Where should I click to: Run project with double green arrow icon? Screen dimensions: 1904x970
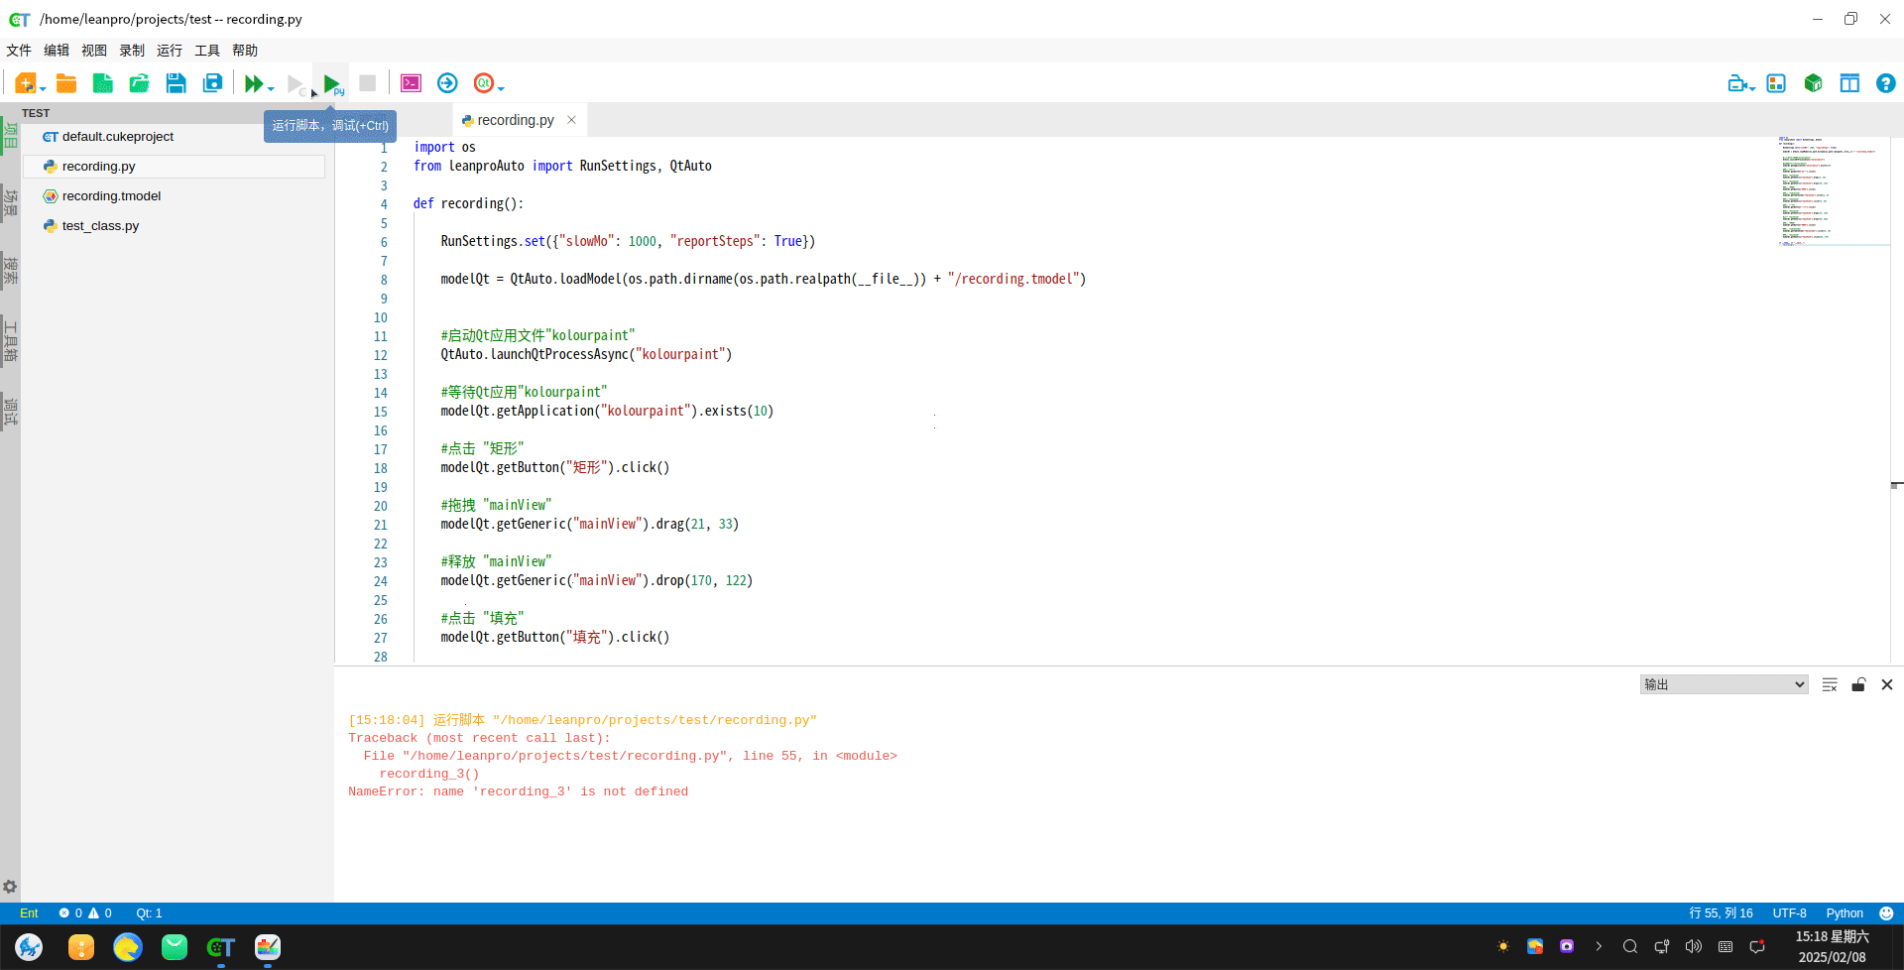pyautogui.click(x=254, y=84)
